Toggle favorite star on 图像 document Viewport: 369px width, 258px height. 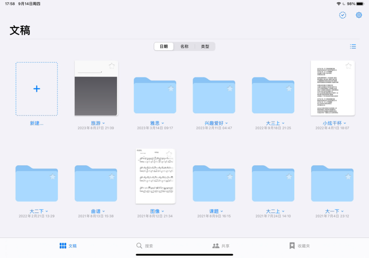coord(169,154)
